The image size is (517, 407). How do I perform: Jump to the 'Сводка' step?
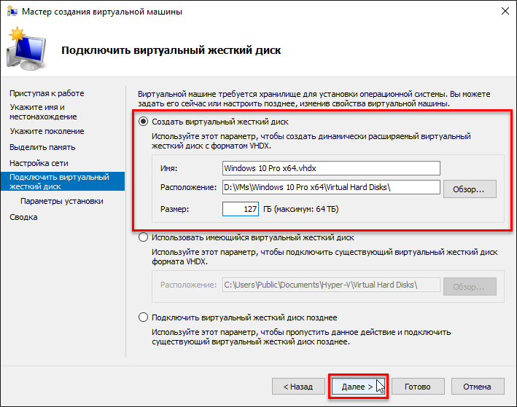click(23, 217)
